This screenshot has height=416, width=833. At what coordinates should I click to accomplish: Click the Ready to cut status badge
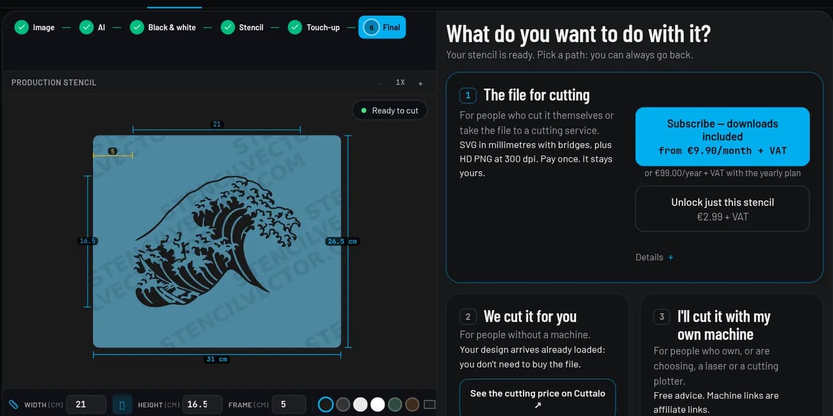tap(390, 111)
